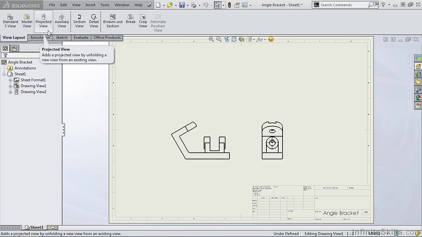Select the View Layout tab
The width and height of the screenshot is (422, 237).
point(14,38)
